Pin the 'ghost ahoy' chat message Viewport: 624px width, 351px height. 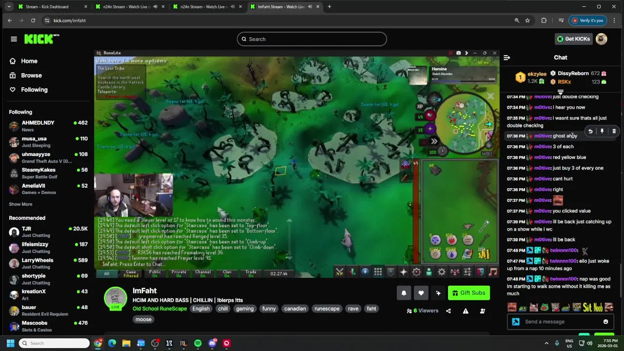pos(602,131)
